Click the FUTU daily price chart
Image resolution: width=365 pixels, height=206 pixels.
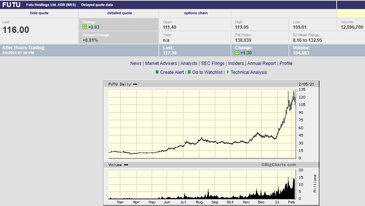[202, 123]
